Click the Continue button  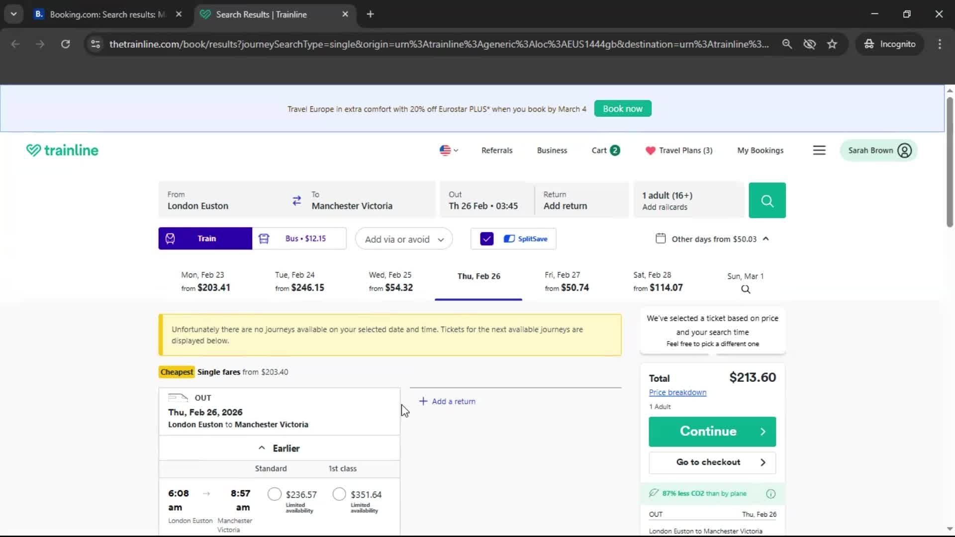pyautogui.click(x=712, y=431)
